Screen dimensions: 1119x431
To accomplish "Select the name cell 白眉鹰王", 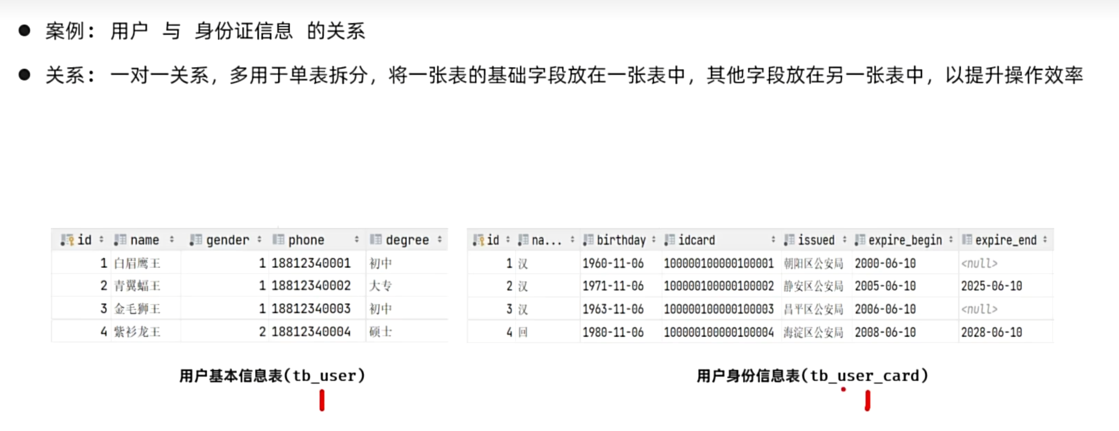I will click(x=137, y=263).
